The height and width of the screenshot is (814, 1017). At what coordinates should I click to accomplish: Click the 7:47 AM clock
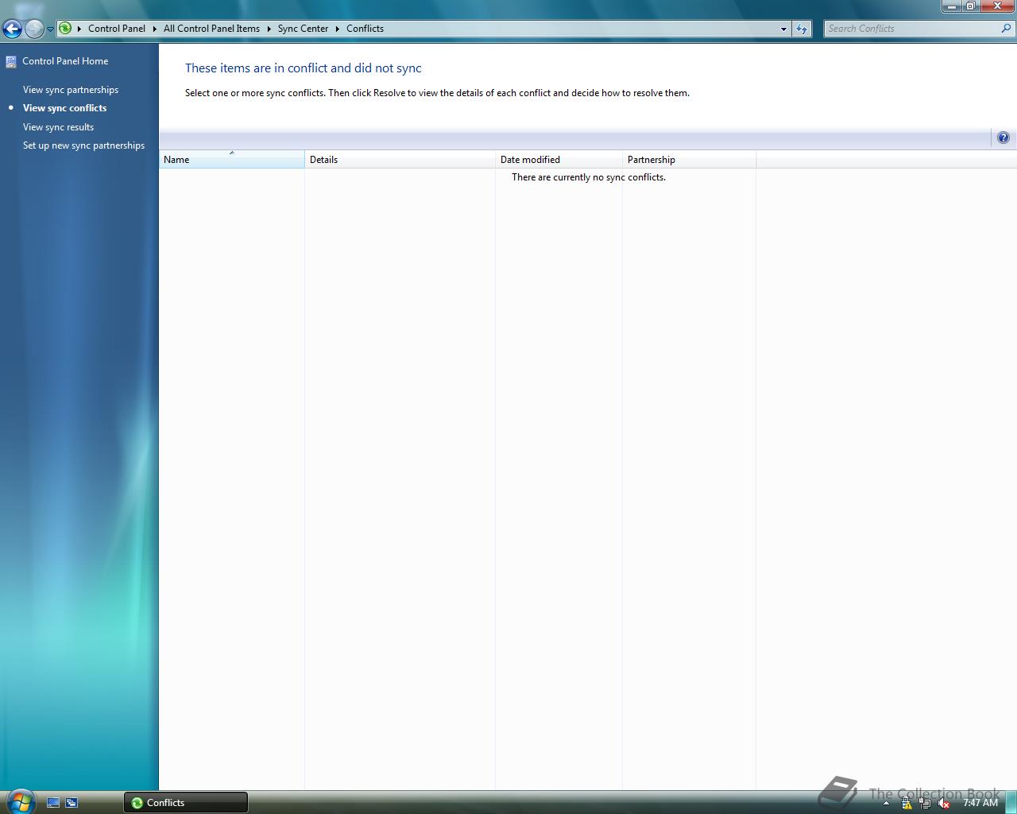tap(980, 803)
